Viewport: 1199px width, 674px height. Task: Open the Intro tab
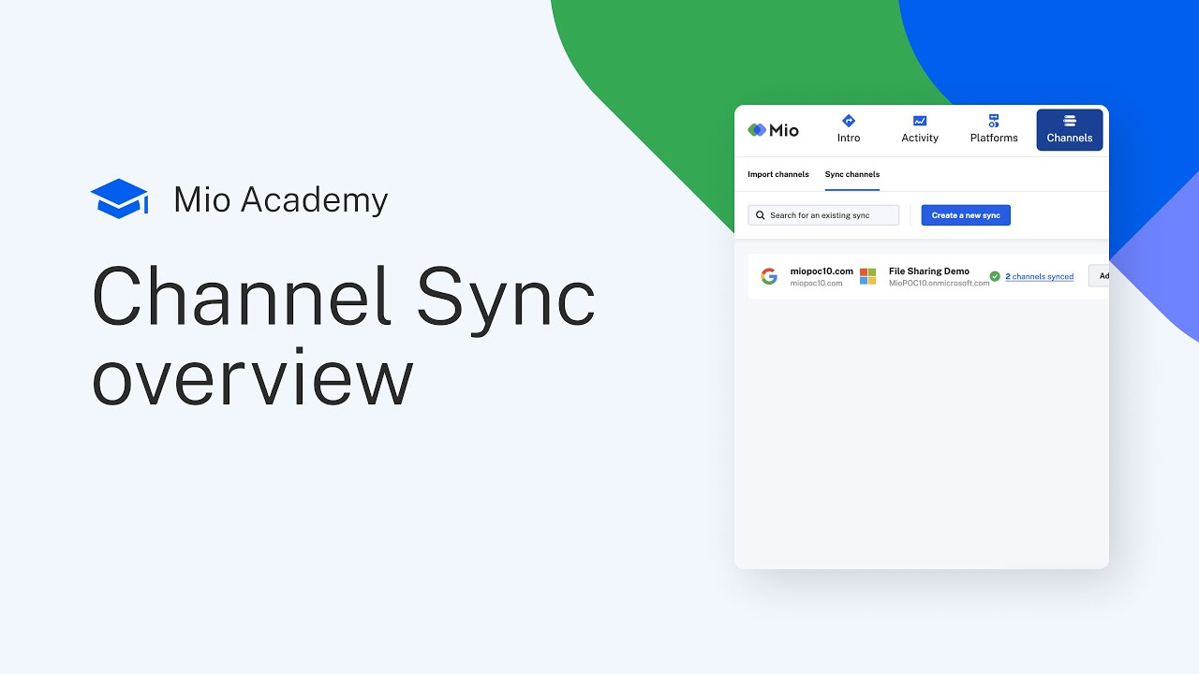point(849,129)
